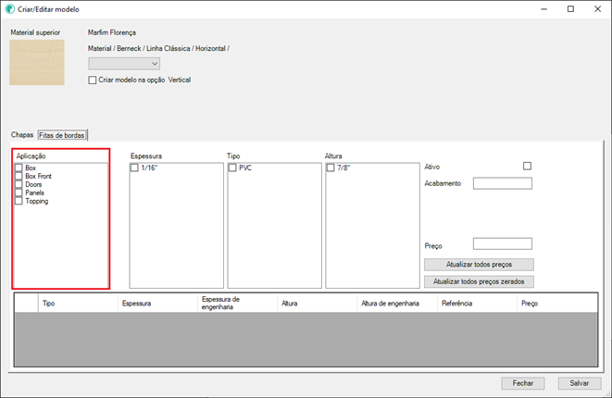Check the Box Front checkbox
The image size is (612, 398).
pyautogui.click(x=19, y=176)
